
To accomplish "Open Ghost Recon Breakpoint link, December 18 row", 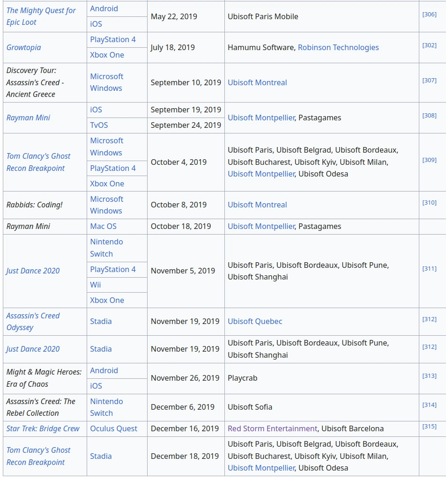I will pos(38,456).
